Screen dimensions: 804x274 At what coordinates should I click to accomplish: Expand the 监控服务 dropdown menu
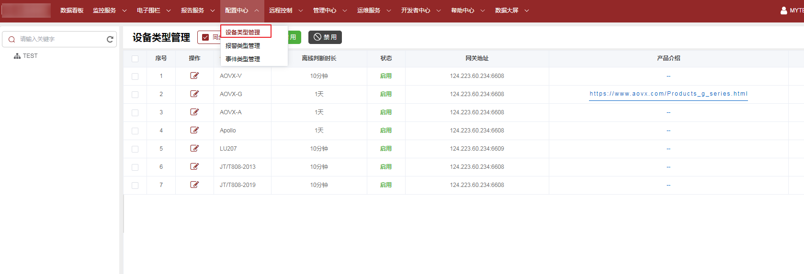[109, 11]
